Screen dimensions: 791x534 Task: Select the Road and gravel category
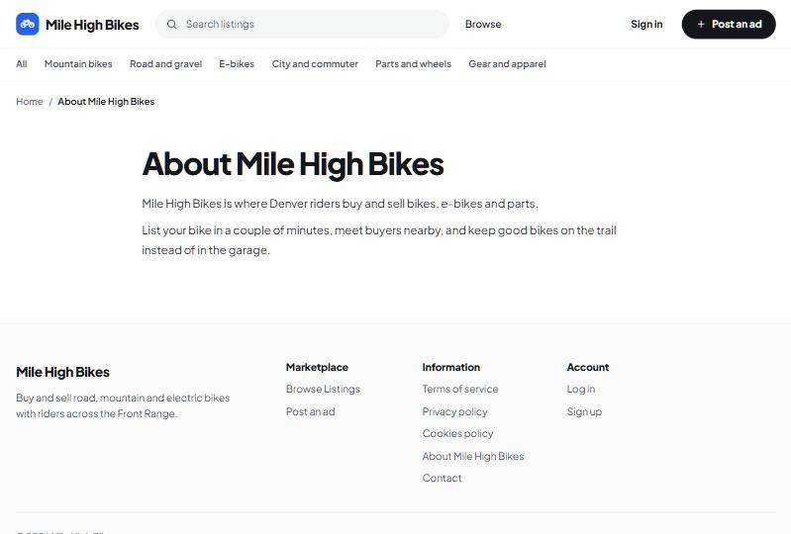point(165,64)
